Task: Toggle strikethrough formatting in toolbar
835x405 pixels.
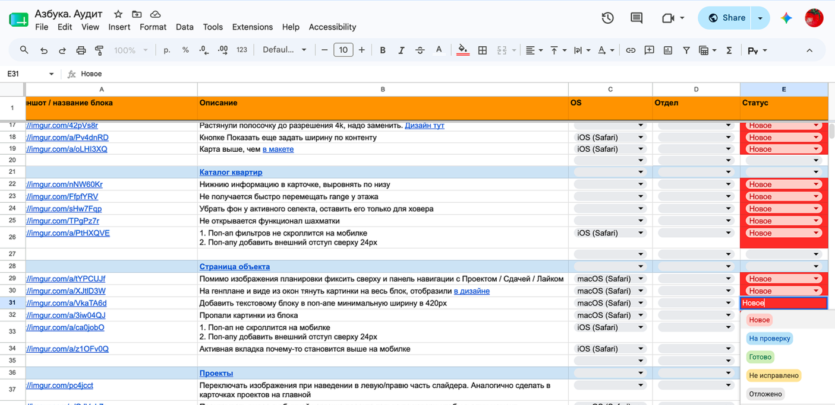Action: pos(420,50)
